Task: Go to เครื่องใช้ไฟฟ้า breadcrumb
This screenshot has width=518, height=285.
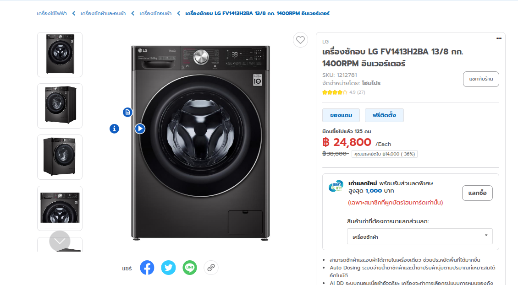Action: point(52,13)
